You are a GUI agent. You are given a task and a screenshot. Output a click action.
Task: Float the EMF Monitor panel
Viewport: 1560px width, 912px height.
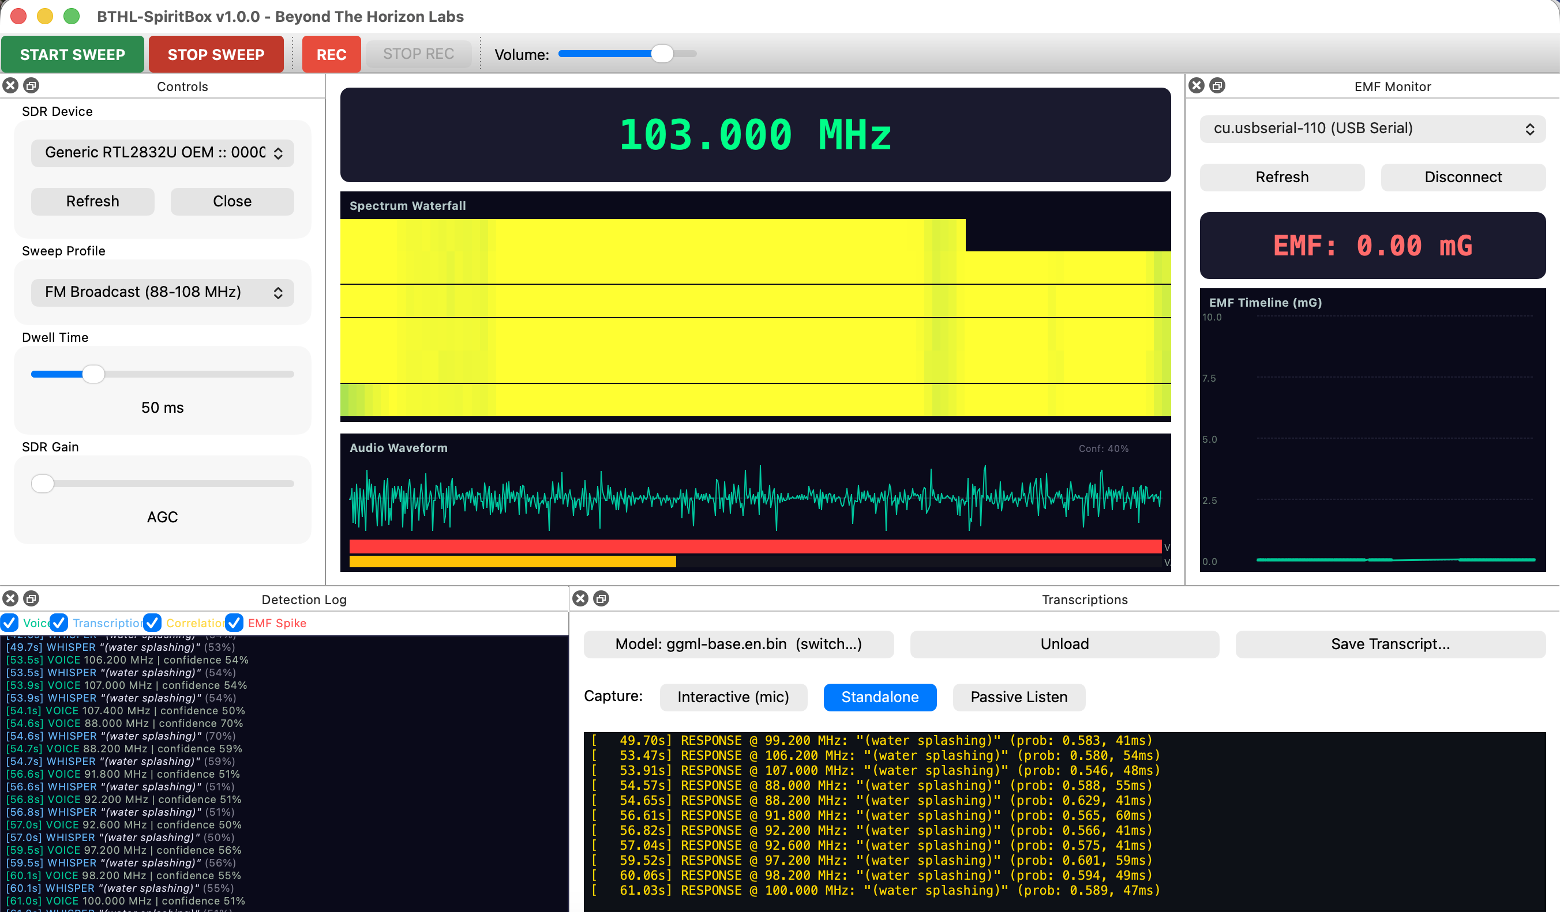click(1217, 85)
